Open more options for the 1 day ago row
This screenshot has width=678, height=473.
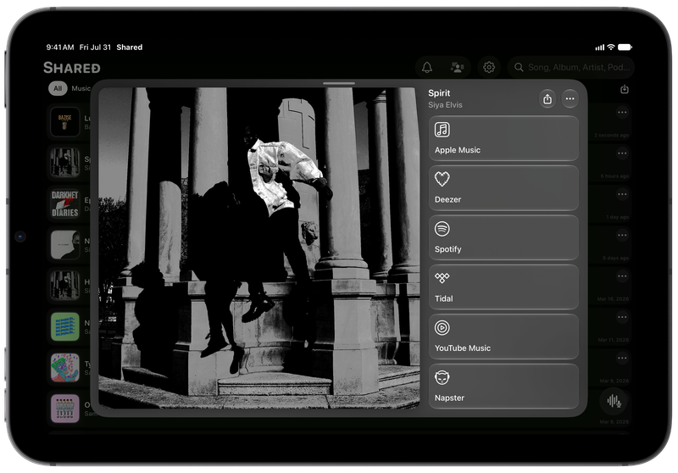tap(622, 194)
